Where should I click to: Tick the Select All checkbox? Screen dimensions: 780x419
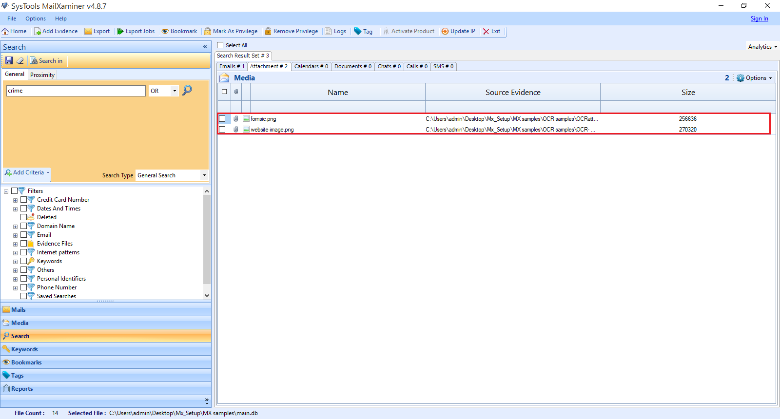pos(220,45)
